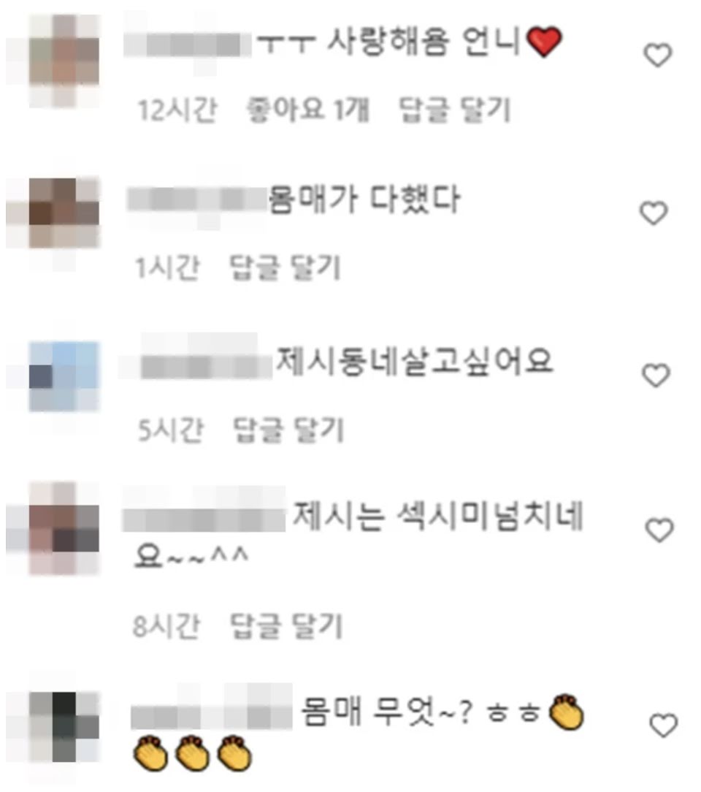Screen dimensions: 701x792
Task: Reply to the 5시간 old comment
Action: coord(288,430)
